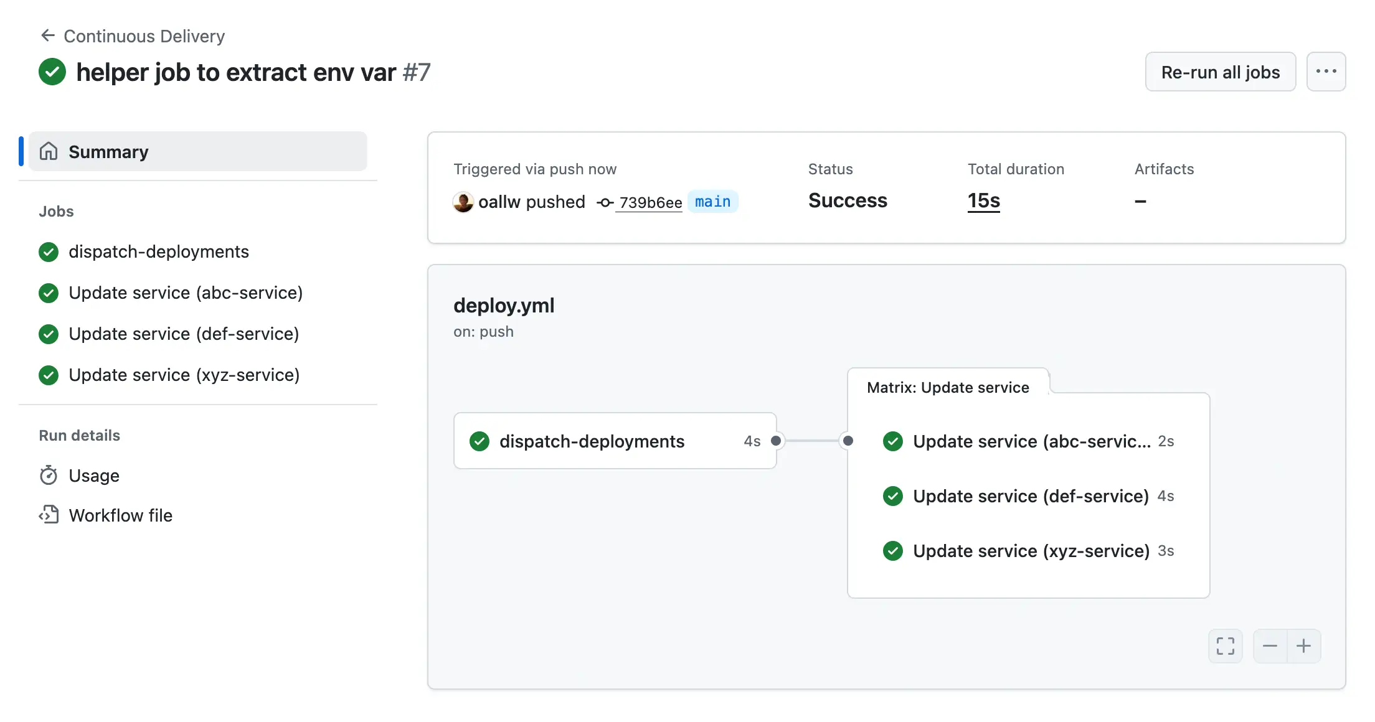Click the fullscreen graph icon
The width and height of the screenshot is (1375, 722).
point(1225,646)
